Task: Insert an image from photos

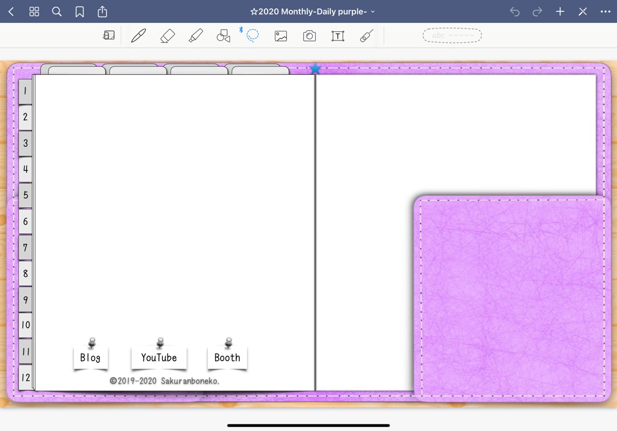Action: (x=281, y=36)
